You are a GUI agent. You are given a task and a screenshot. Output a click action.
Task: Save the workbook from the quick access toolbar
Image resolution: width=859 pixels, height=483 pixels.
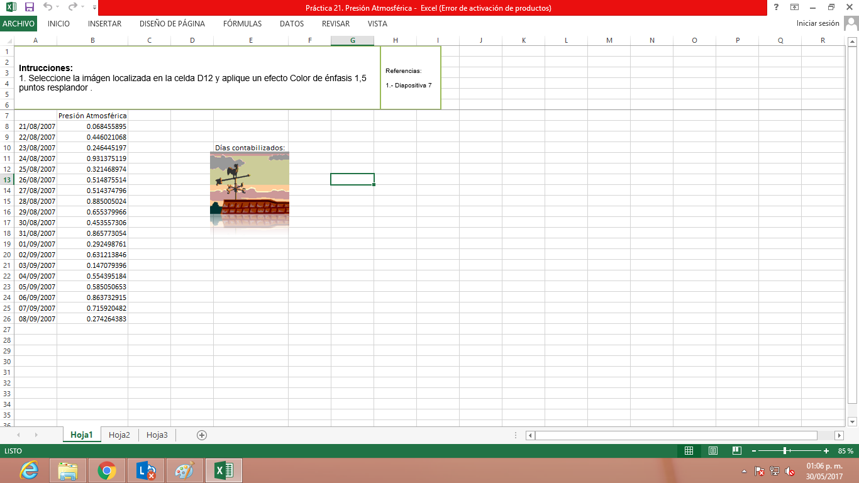pos(29,8)
